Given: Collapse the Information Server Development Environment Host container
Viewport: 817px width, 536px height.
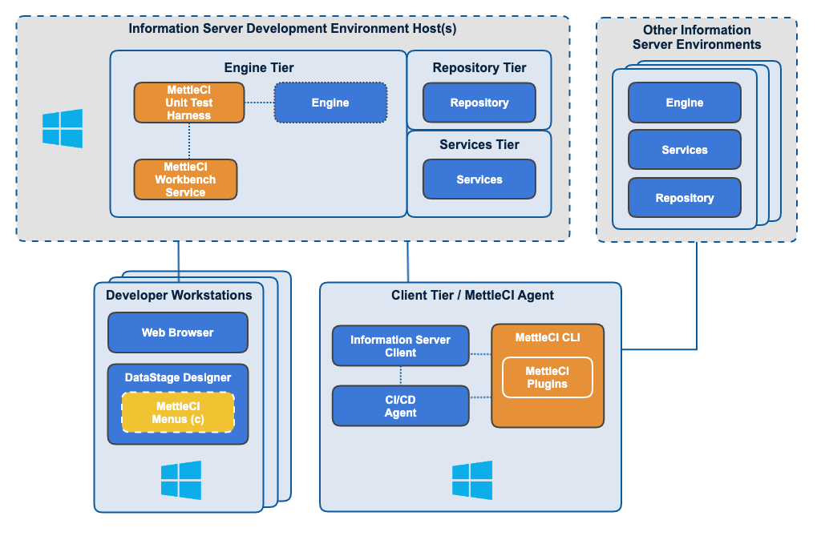Looking at the screenshot, I should tap(291, 28).
